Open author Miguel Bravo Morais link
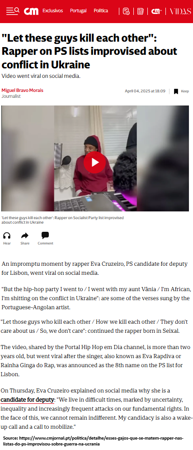Screen dimensions: 193x450 tap(22, 91)
